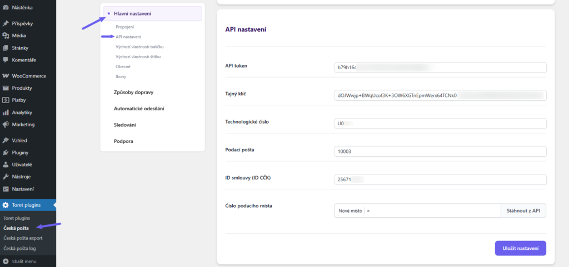Click the Vzhled paintbrush icon
569x267 pixels.
[6, 140]
